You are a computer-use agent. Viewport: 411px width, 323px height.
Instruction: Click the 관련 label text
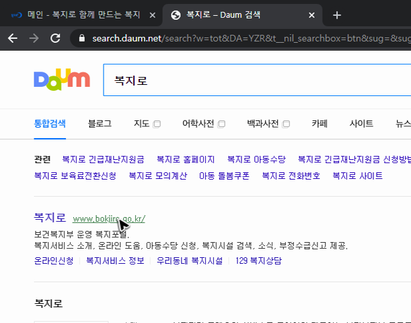click(x=42, y=159)
